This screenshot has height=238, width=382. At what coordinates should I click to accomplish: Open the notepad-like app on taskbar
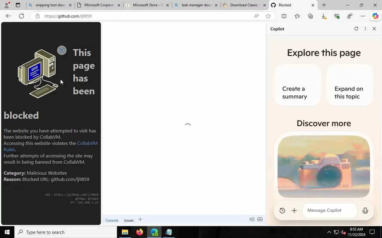(169, 232)
